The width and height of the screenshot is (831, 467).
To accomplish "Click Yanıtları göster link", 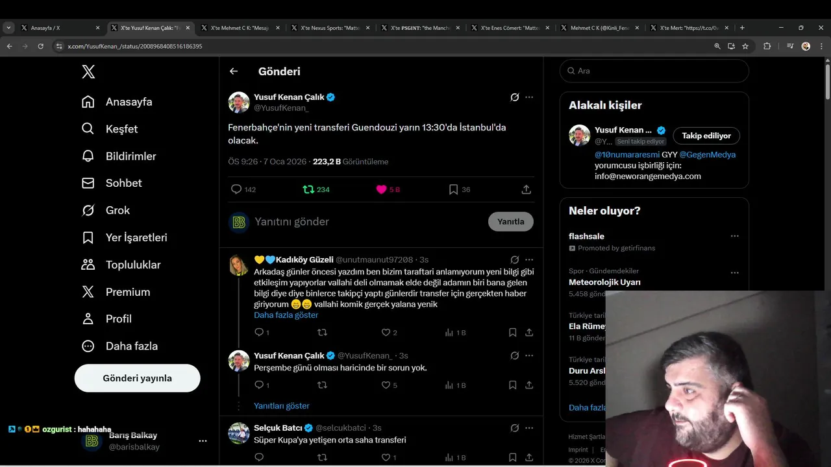I will pyautogui.click(x=281, y=406).
